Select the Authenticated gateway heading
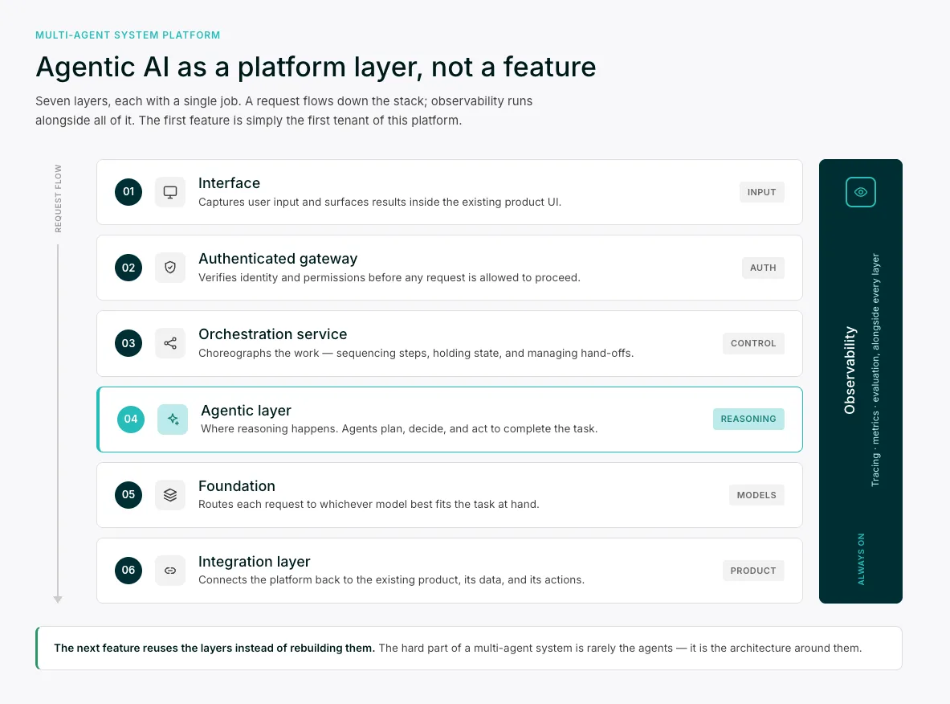 278,259
